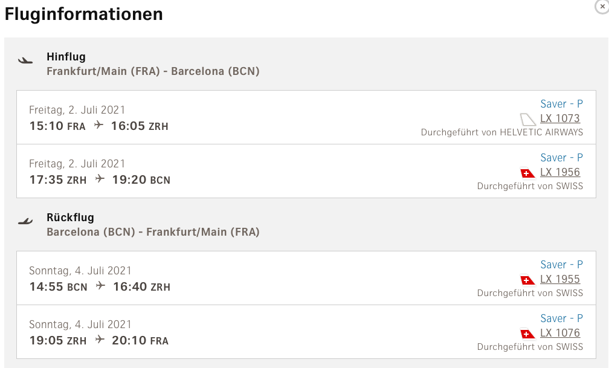The image size is (609, 368).
Task: Click the plane icon between BCN and ZRH at 14:55
Action: pyautogui.click(x=100, y=287)
